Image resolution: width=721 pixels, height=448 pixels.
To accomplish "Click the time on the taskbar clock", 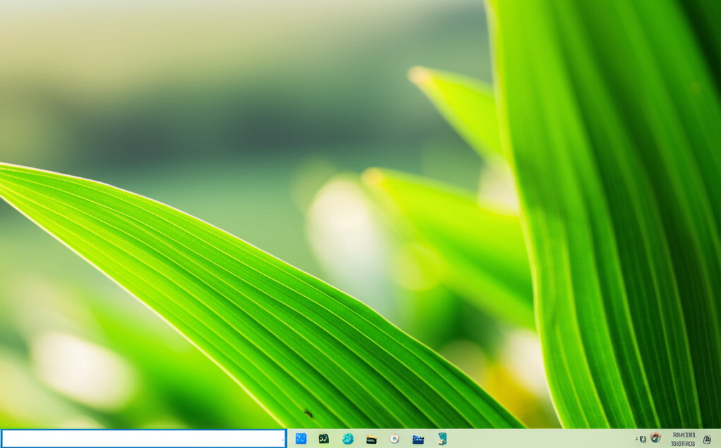I will [684, 435].
